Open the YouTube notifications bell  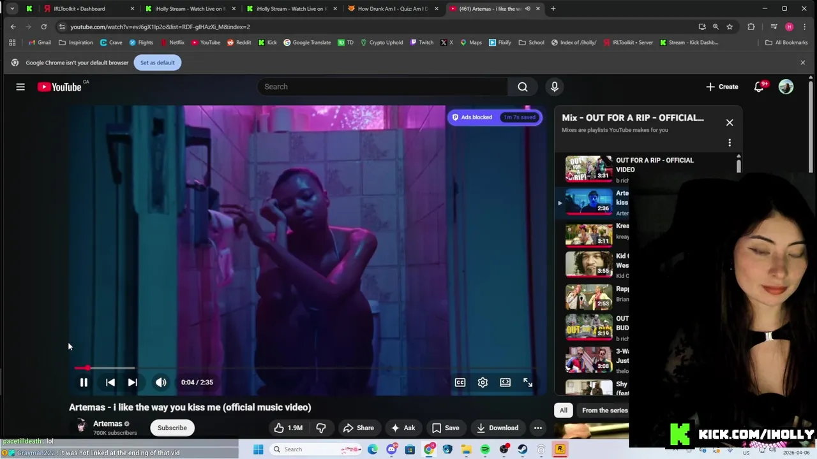point(759,87)
